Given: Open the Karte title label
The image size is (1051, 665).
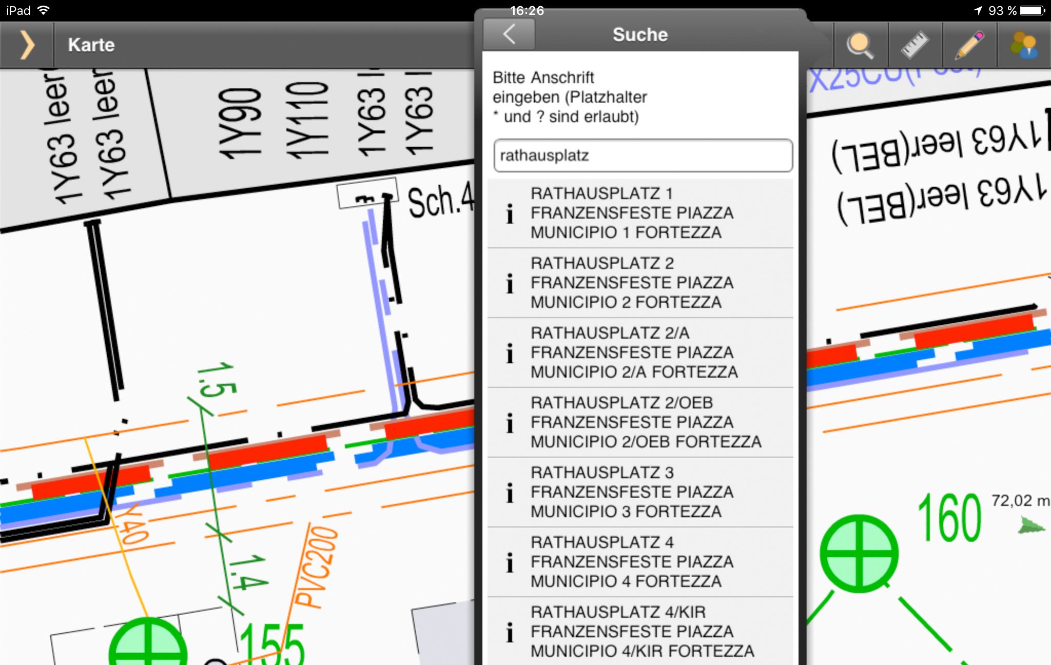Looking at the screenshot, I should pos(91,45).
